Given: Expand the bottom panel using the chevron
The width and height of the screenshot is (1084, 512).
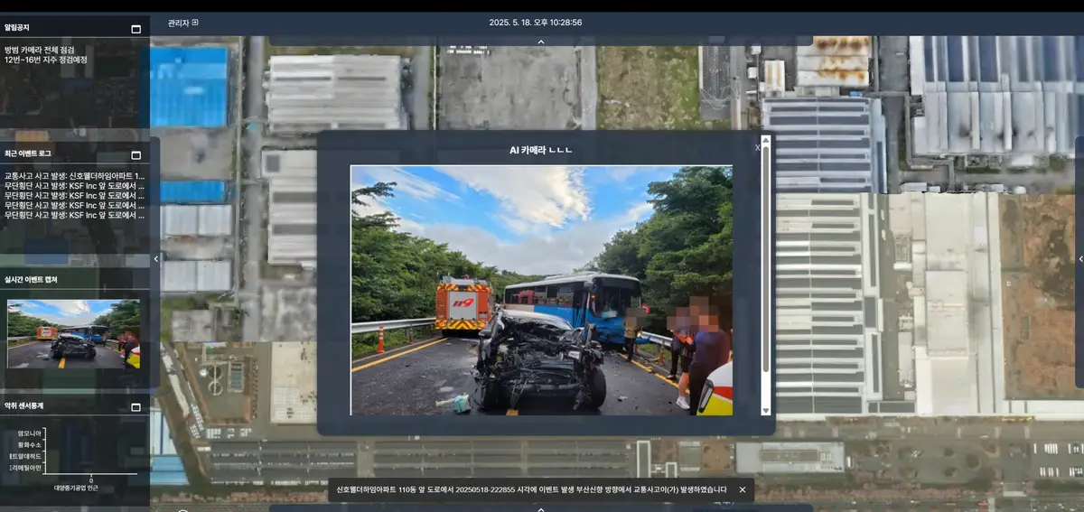Looking at the screenshot, I should 541,507.
